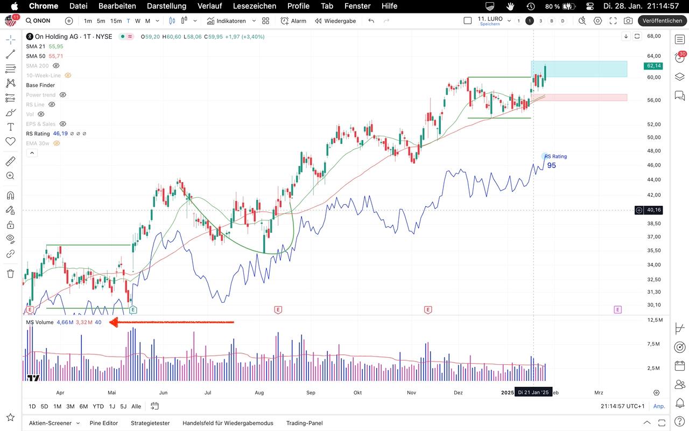Collapse the indicator legend chevron
The height and width of the screenshot is (431, 689).
[x=32, y=153]
